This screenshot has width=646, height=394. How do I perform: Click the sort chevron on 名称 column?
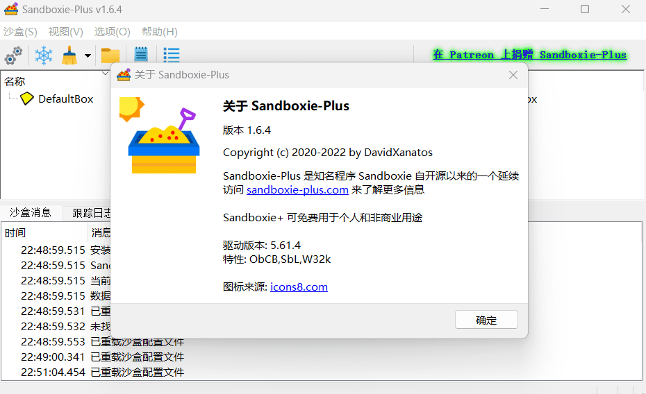(x=105, y=74)
